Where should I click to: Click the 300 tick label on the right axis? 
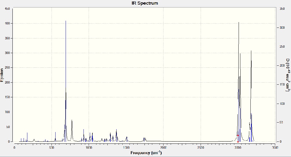282,28
